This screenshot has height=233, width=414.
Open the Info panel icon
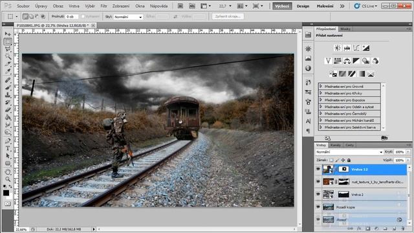308,69
